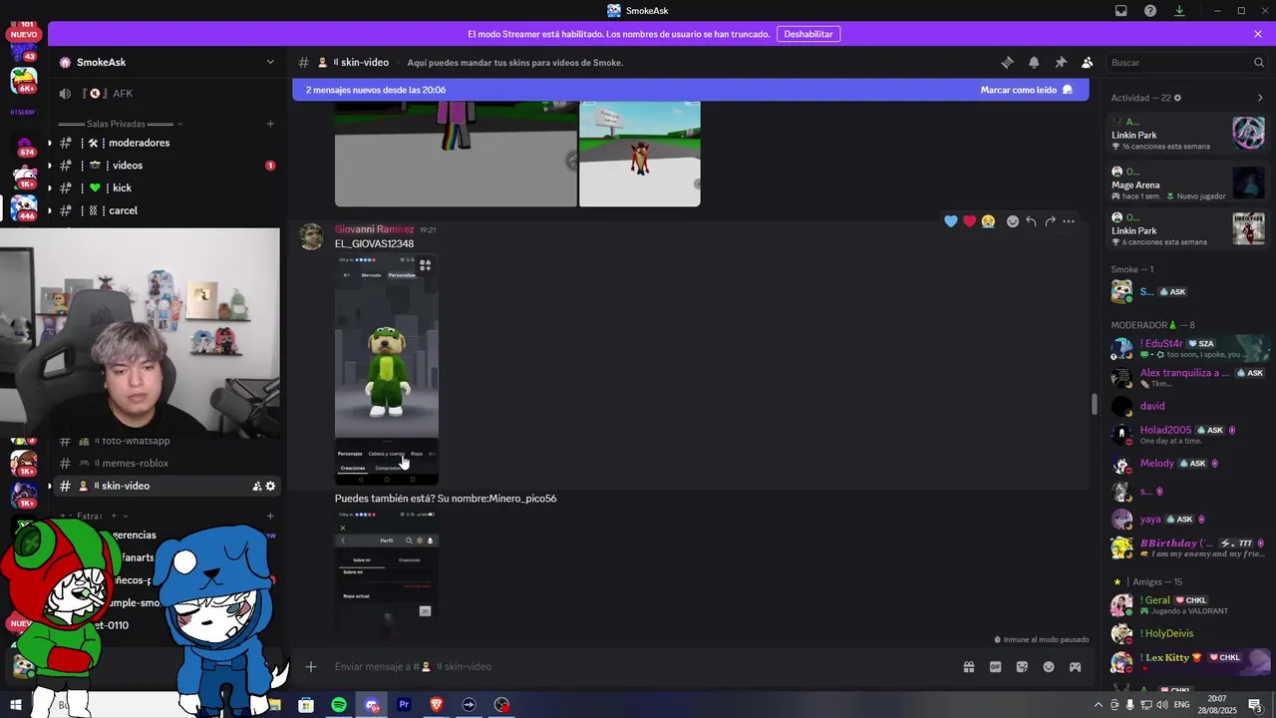Open the invite people icon on skin-video
The width and height of the screenshot is (1276, 718).
click(256, 486)
